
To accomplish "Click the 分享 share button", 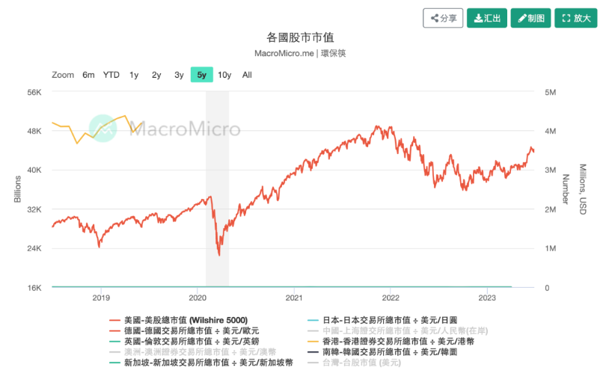I will pyautogui.click(x=443, y=18).
